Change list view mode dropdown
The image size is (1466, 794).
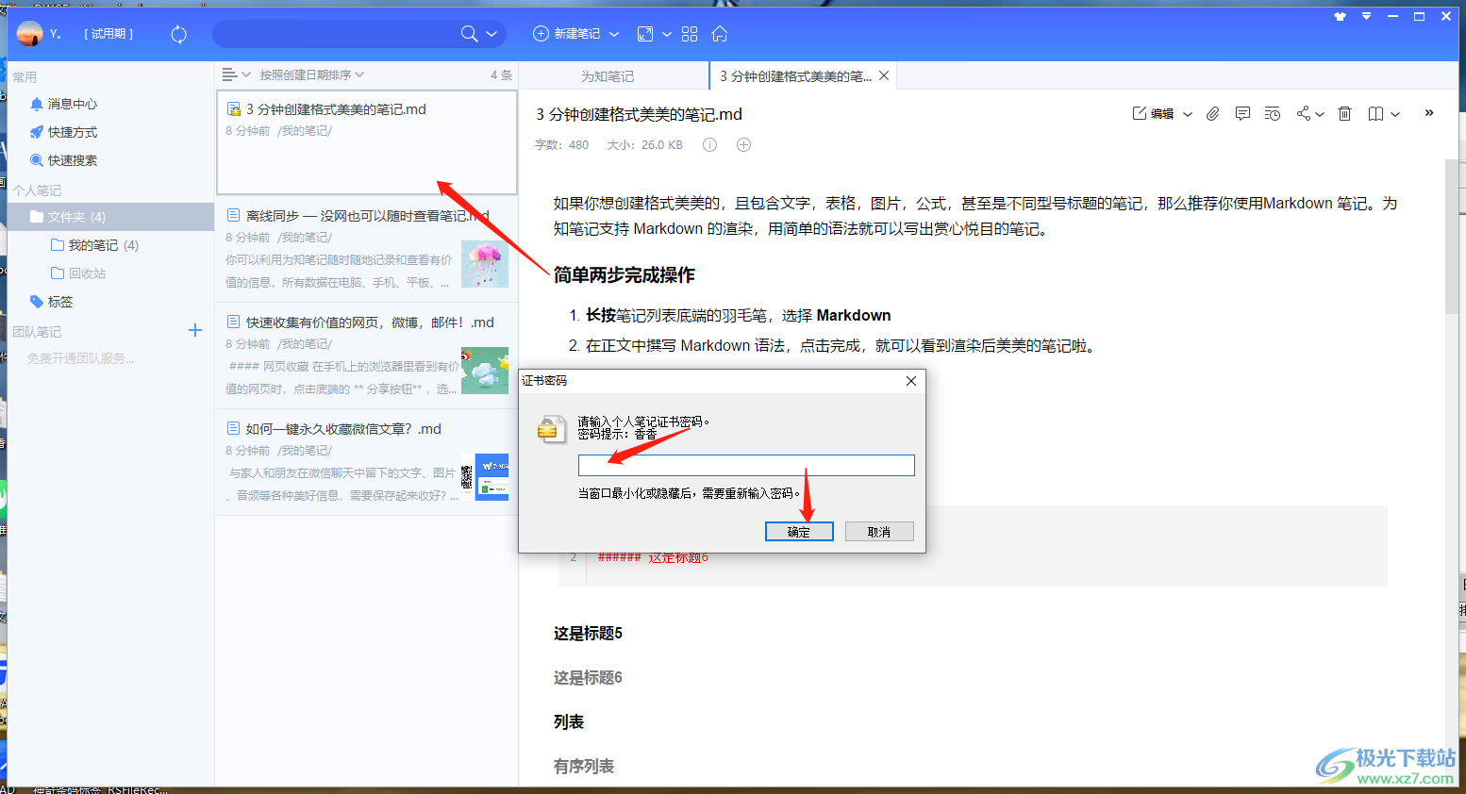pos(236,74)
